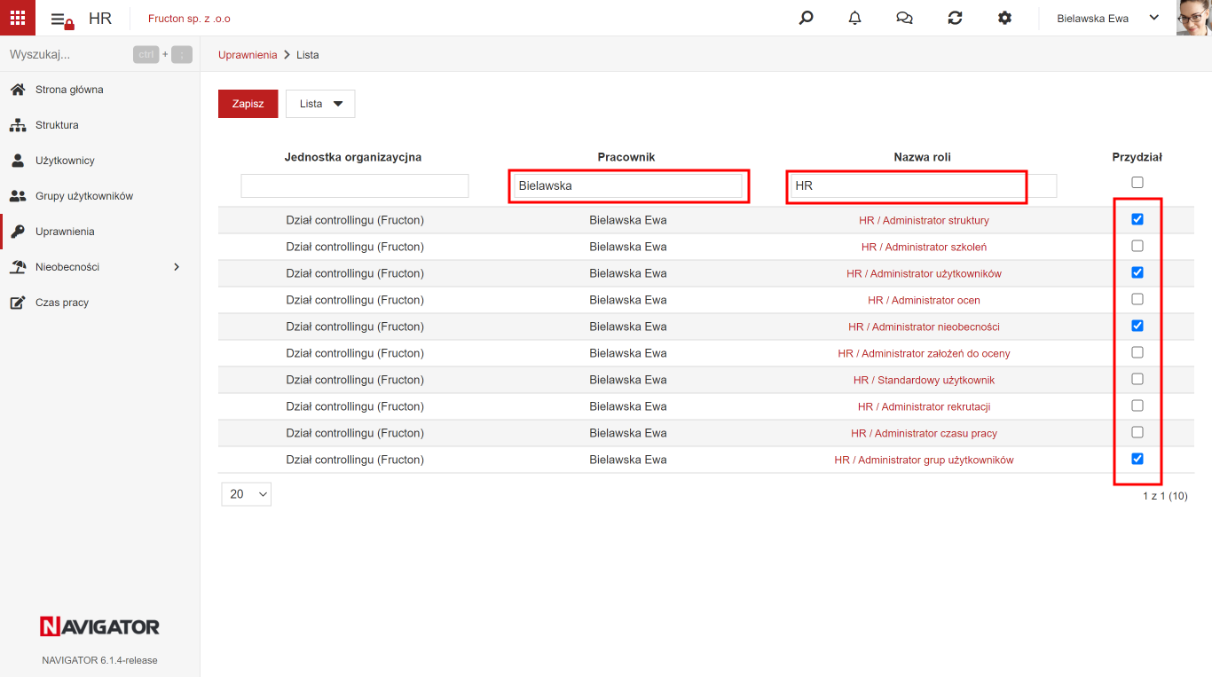Open the Bielawska Ewa user menu
This screenshot has height=677, width=1212.
click(x=1108, y=18)
